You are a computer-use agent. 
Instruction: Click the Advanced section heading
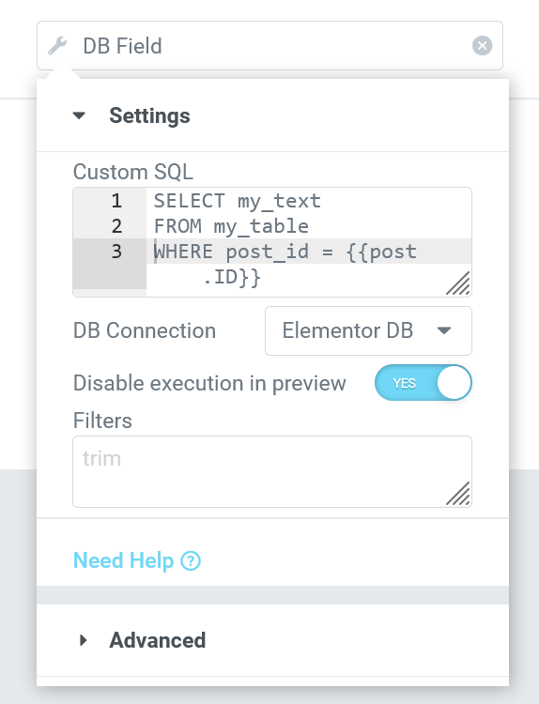tap(157, 640)
